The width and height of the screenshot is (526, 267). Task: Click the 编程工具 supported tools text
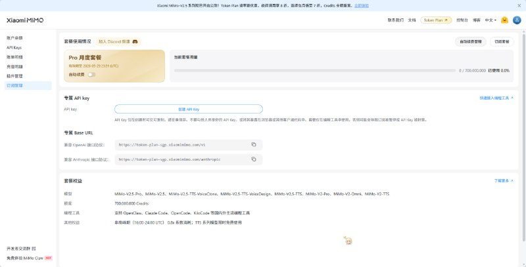pyautogui.click(x=182, y=213)
